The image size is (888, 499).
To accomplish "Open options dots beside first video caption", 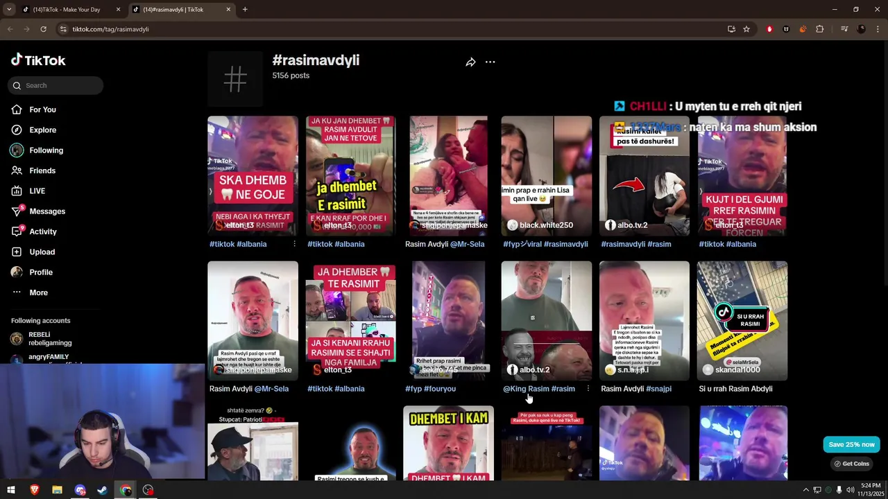I will (294, 244).
